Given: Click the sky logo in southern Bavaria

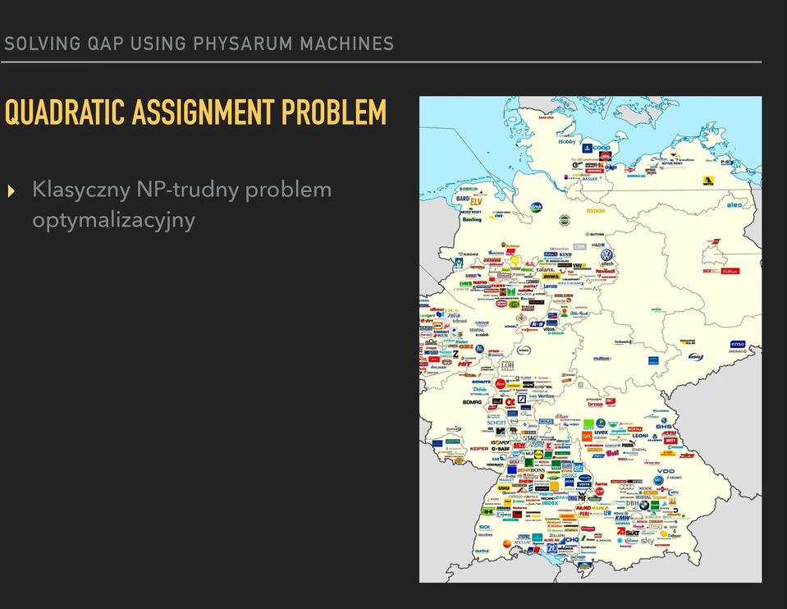Looking at the screenshot, I should [x=647, y=541].
